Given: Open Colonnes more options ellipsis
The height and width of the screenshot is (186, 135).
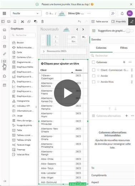Looking at the screenshot, I should coord(130,62).
